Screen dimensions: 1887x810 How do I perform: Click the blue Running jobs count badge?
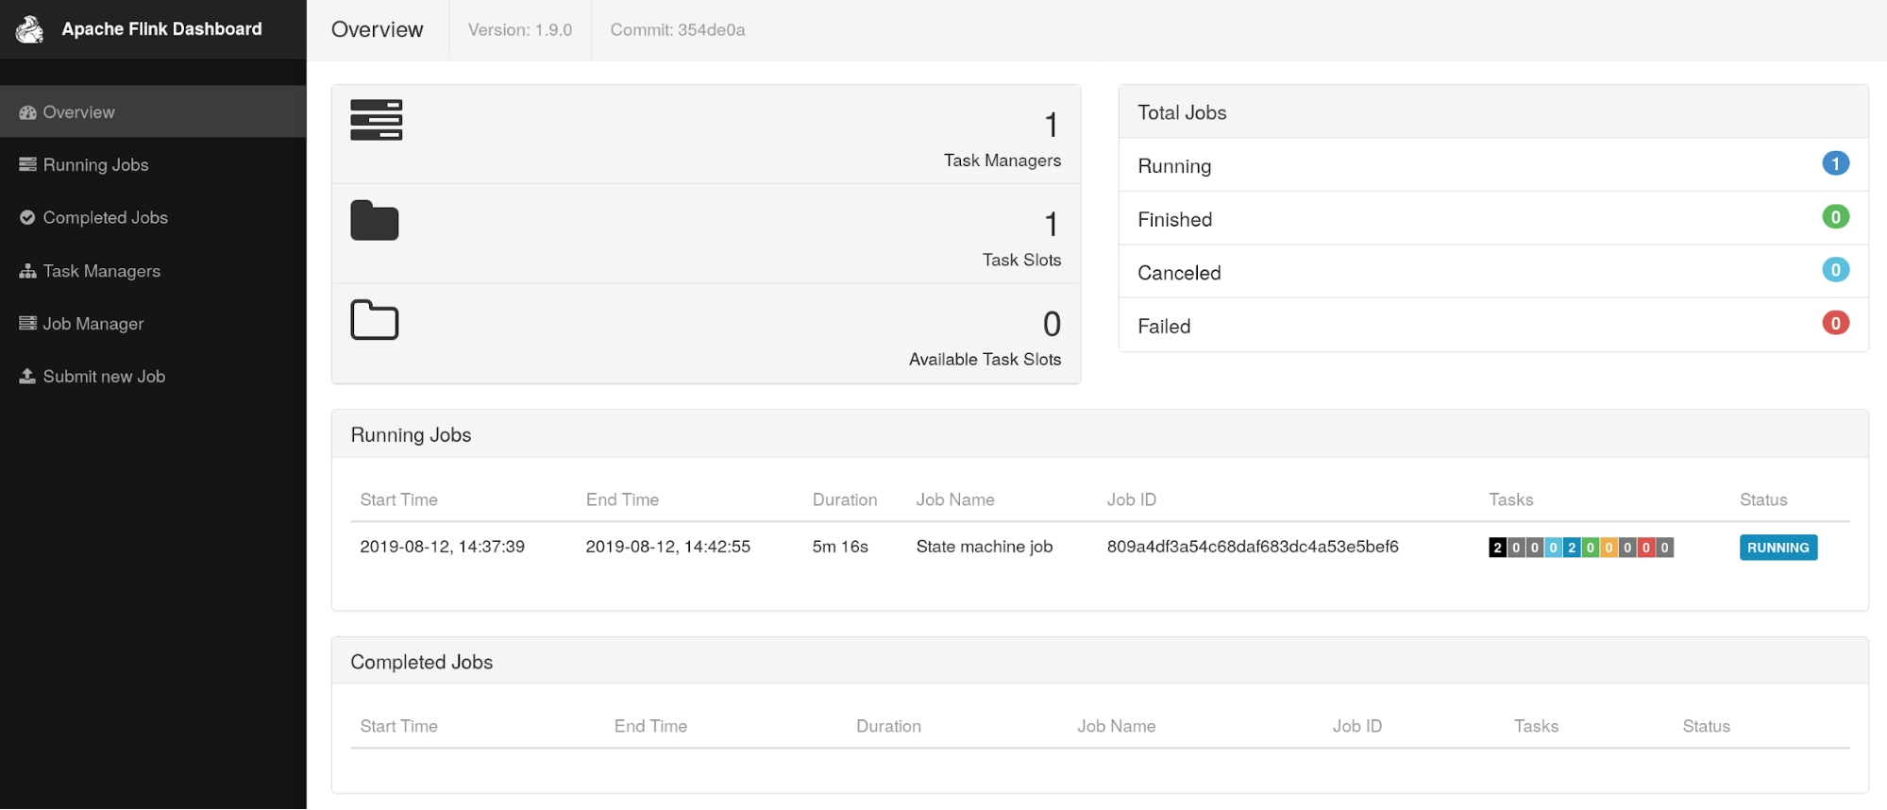[1835, 163]
